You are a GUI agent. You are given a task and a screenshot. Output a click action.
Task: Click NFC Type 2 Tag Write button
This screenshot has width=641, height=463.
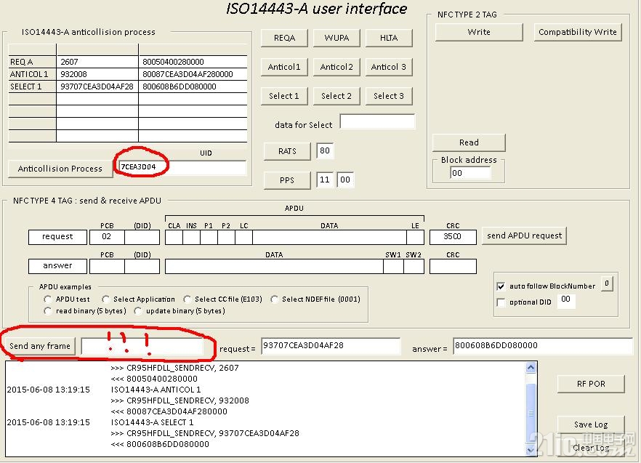479,32
